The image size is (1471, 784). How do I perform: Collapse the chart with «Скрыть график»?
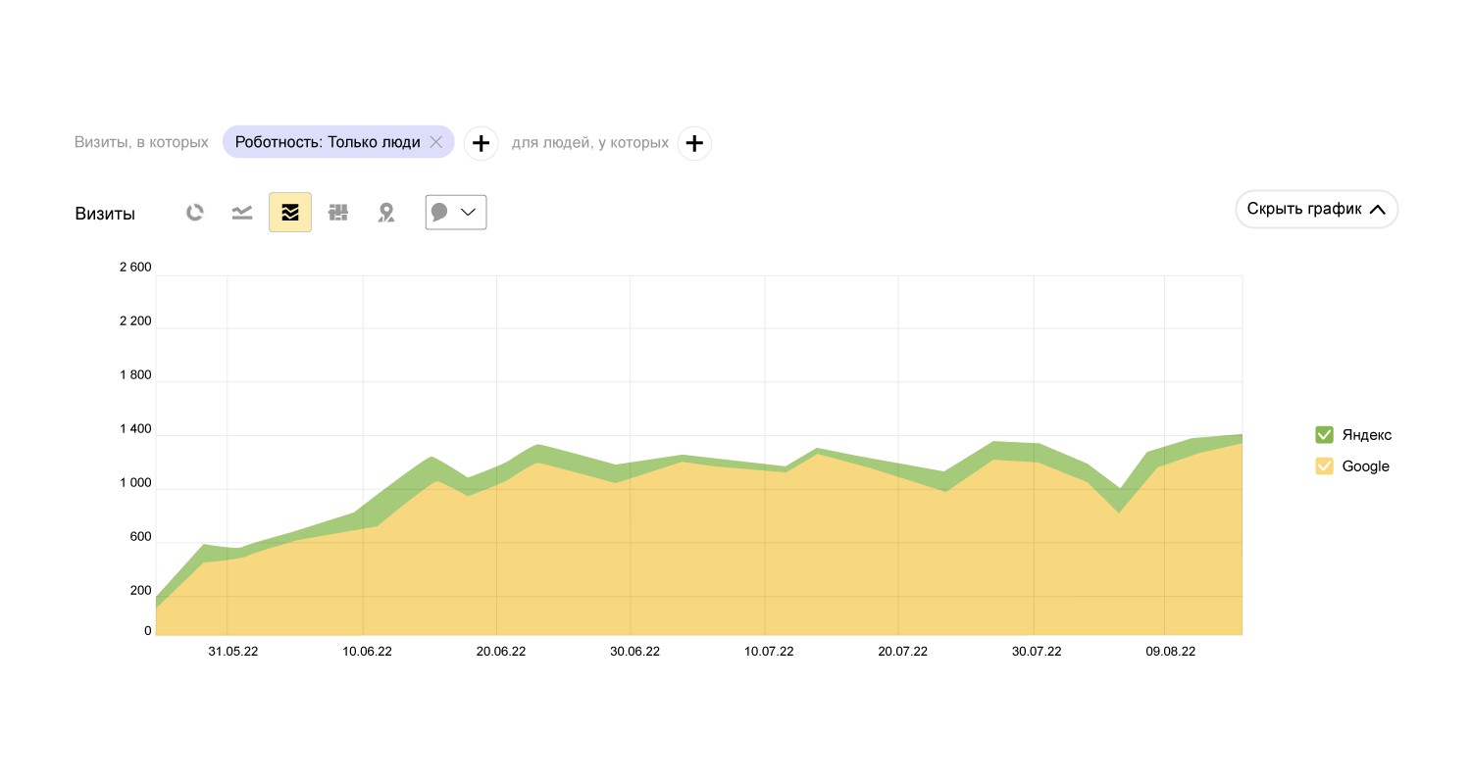[x=1316, y=209]
